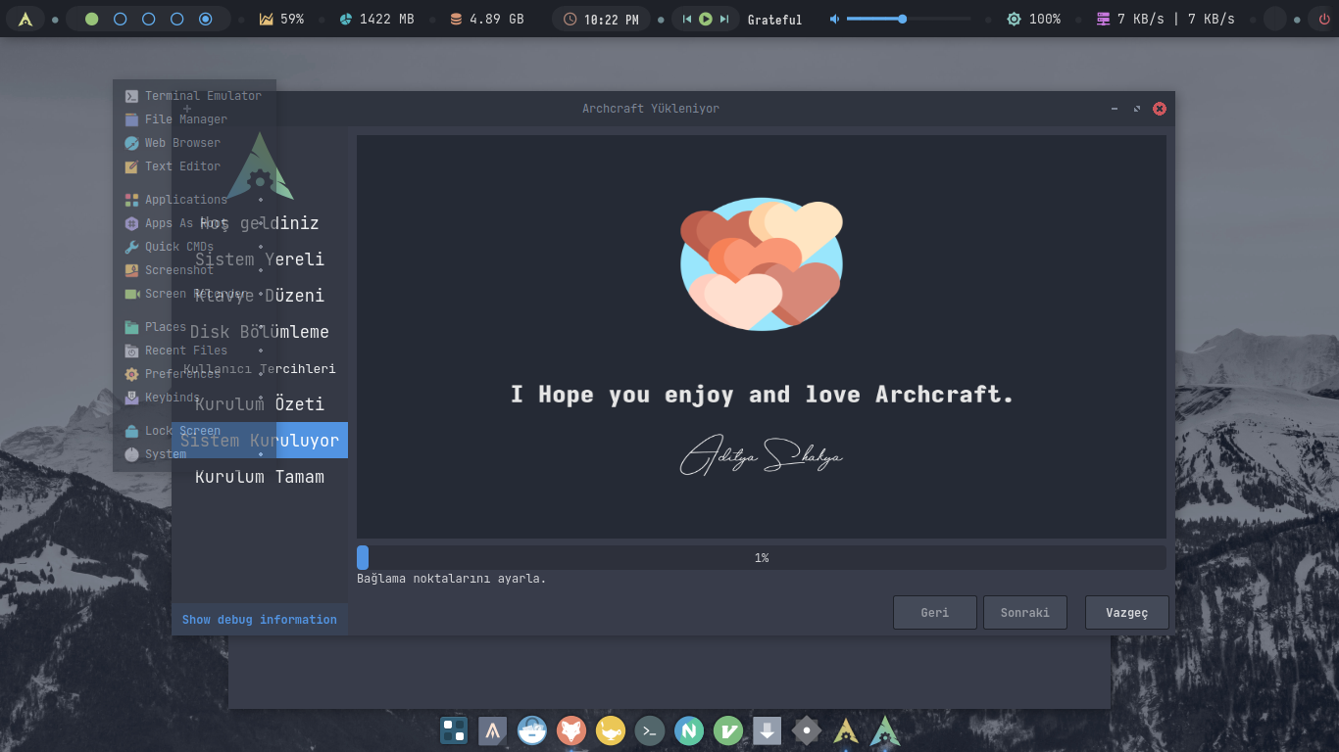
Task: Launch Web Browser from the menu
Action: 194,143
